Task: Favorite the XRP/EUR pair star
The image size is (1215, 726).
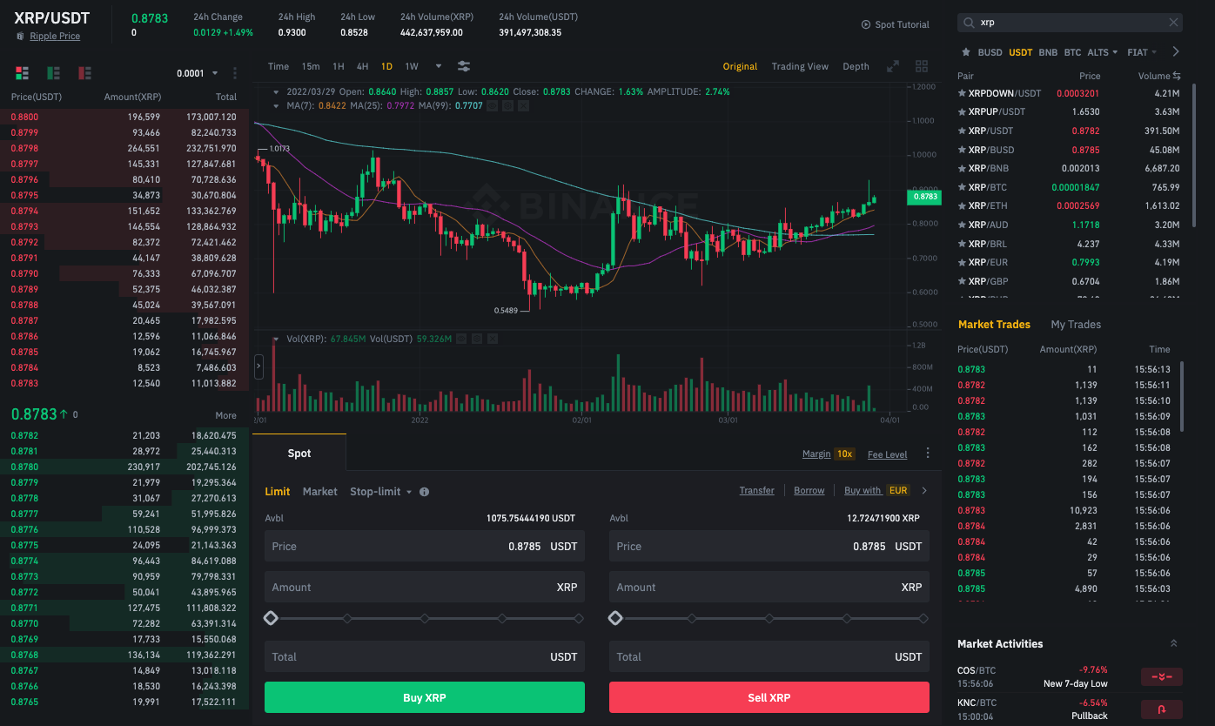Action: (x=962, y=262)
